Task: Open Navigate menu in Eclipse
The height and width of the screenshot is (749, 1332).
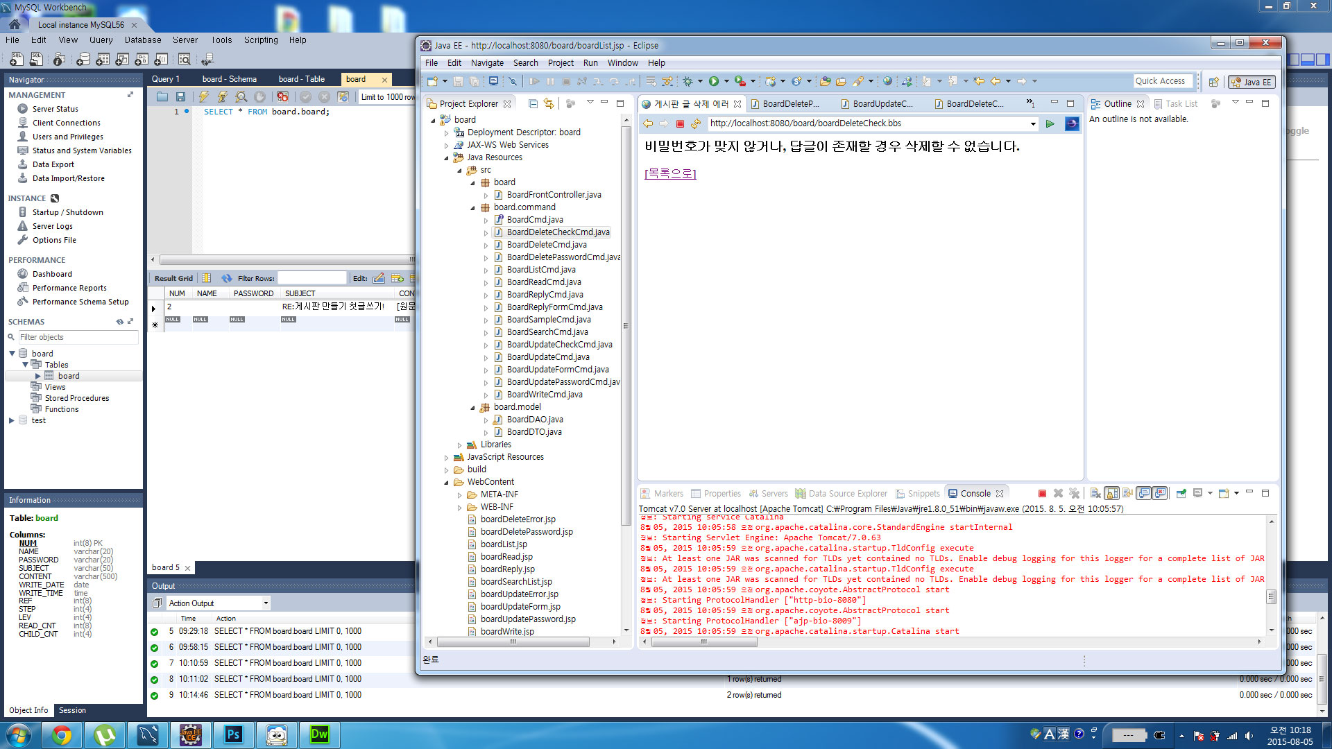Action: click(x=487, y=63)
